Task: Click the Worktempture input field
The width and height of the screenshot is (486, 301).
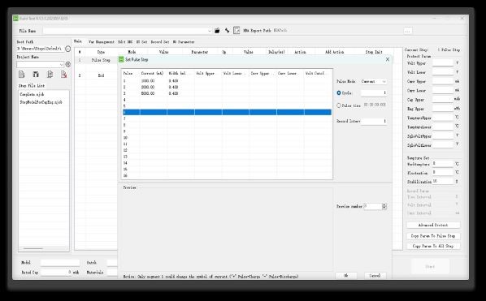Action: (x=443, y=163)
